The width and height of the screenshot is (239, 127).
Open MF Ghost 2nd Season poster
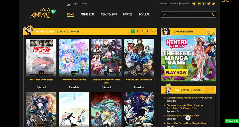tap(41, 58)
